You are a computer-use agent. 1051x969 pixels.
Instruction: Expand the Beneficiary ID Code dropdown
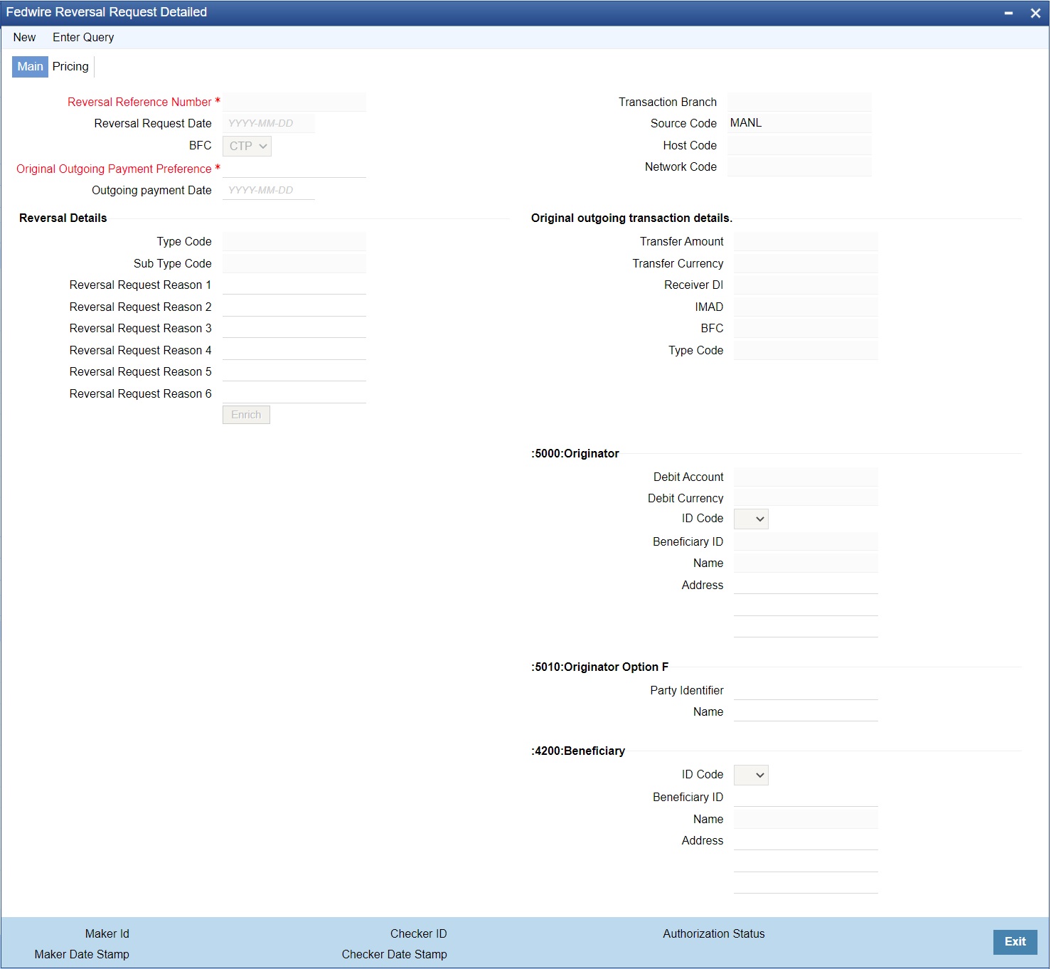click(x=751, y=775)
